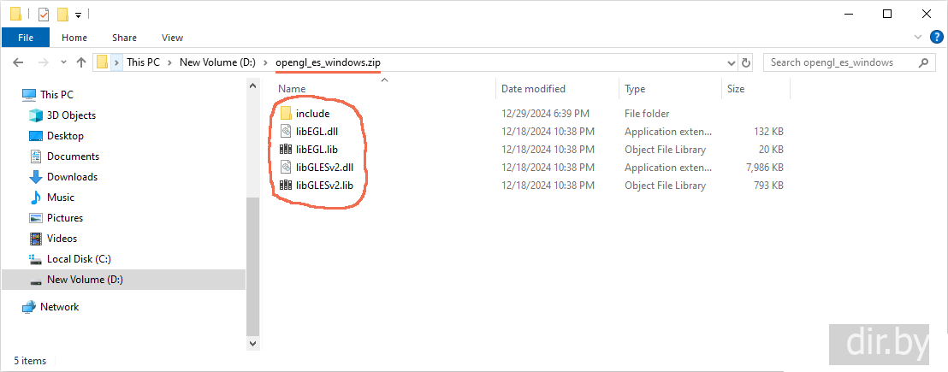Screen dimensions: 948x372
Task: Click the New folder quick access icon
Action: [x=62, y=14]
